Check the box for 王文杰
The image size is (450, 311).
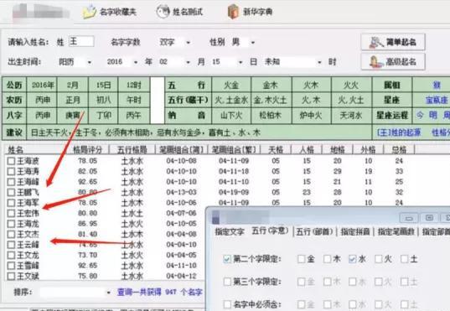tap(11, 235)
